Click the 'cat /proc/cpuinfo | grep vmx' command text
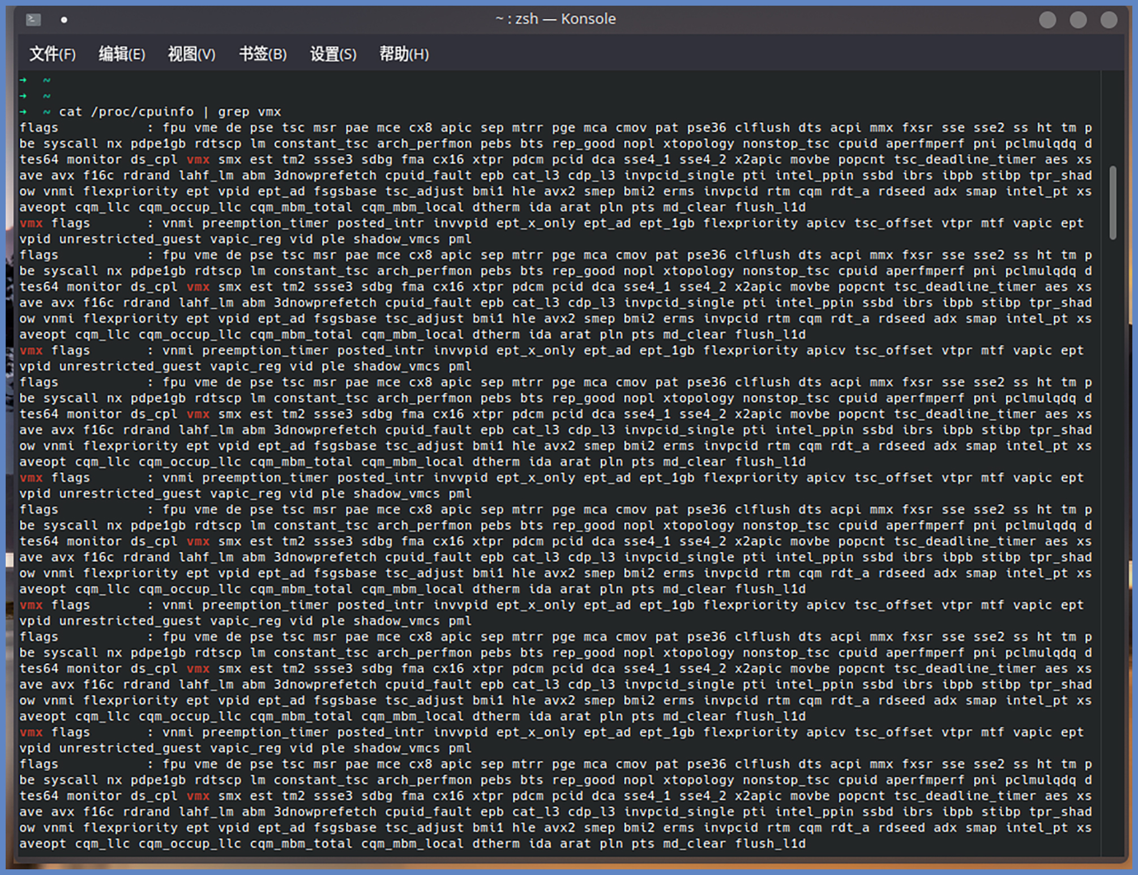This screenshot has height=875, width=1138. (x=170, y=112)
